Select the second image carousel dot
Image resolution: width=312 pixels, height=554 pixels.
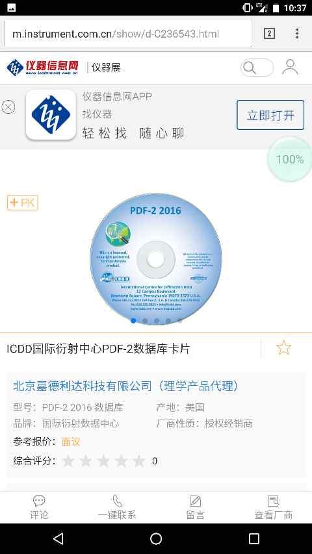coord(145,321)
